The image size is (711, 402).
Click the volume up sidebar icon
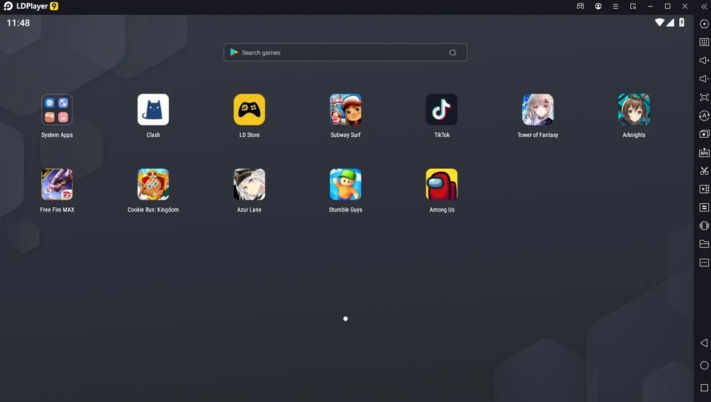pos(704,60)
